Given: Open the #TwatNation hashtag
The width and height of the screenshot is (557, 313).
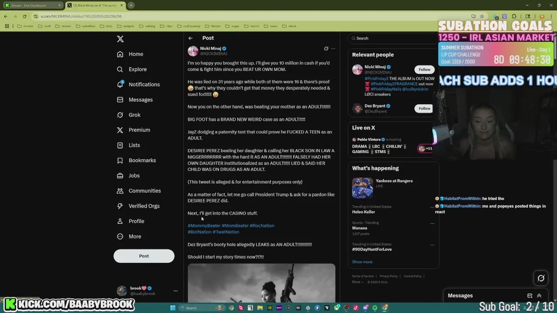Looking at the screenshot, I should pos(226,232).
